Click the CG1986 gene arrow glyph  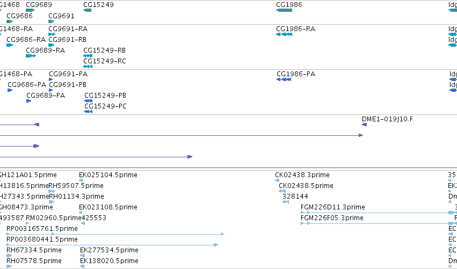(x=284, y=10)
